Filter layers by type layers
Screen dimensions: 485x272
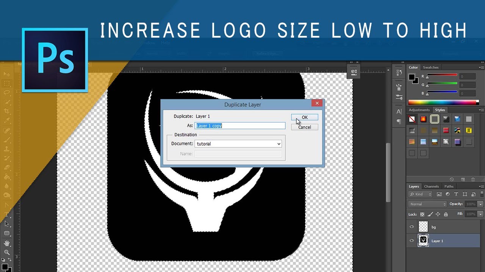(x=456, y=194)
